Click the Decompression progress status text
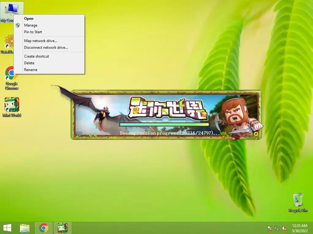The width and height of the screenshot is (313, 234). (x=170, y=133)
